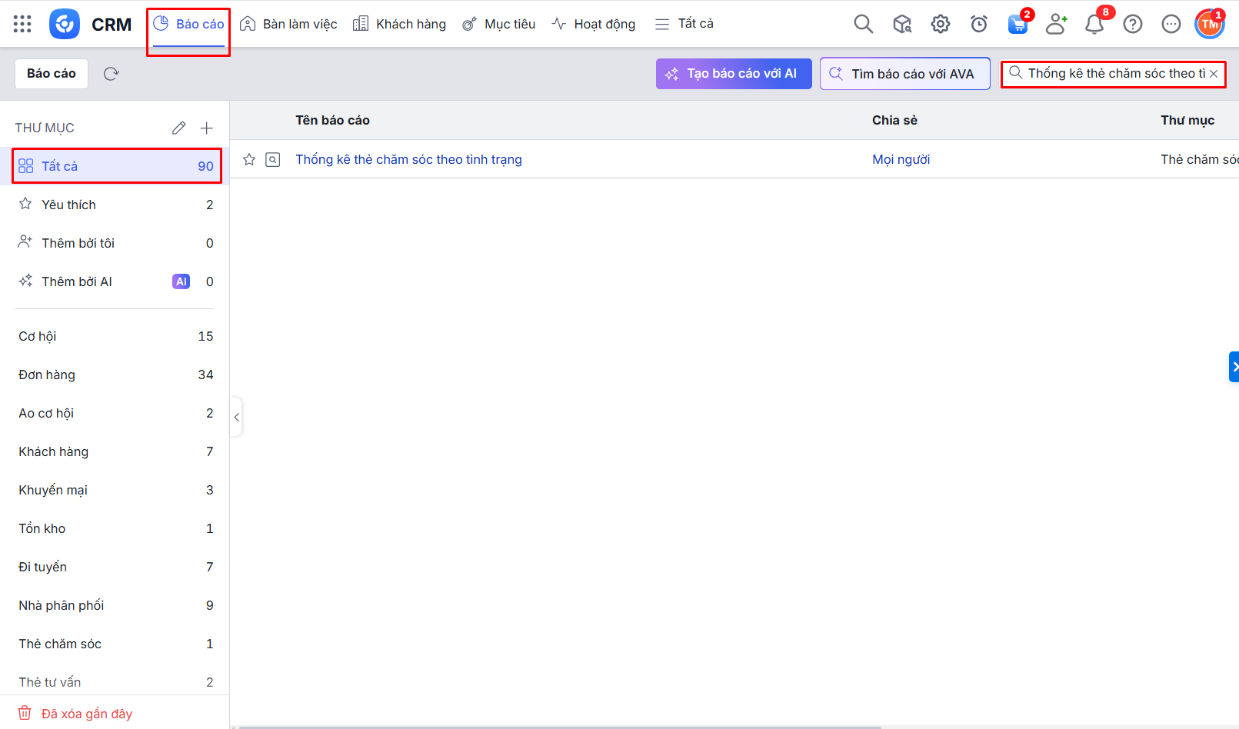Viewport: 1239px width, 729px height.
Task: Expand the blue right-edge side panel
Action: click(x=1234, y=367)
